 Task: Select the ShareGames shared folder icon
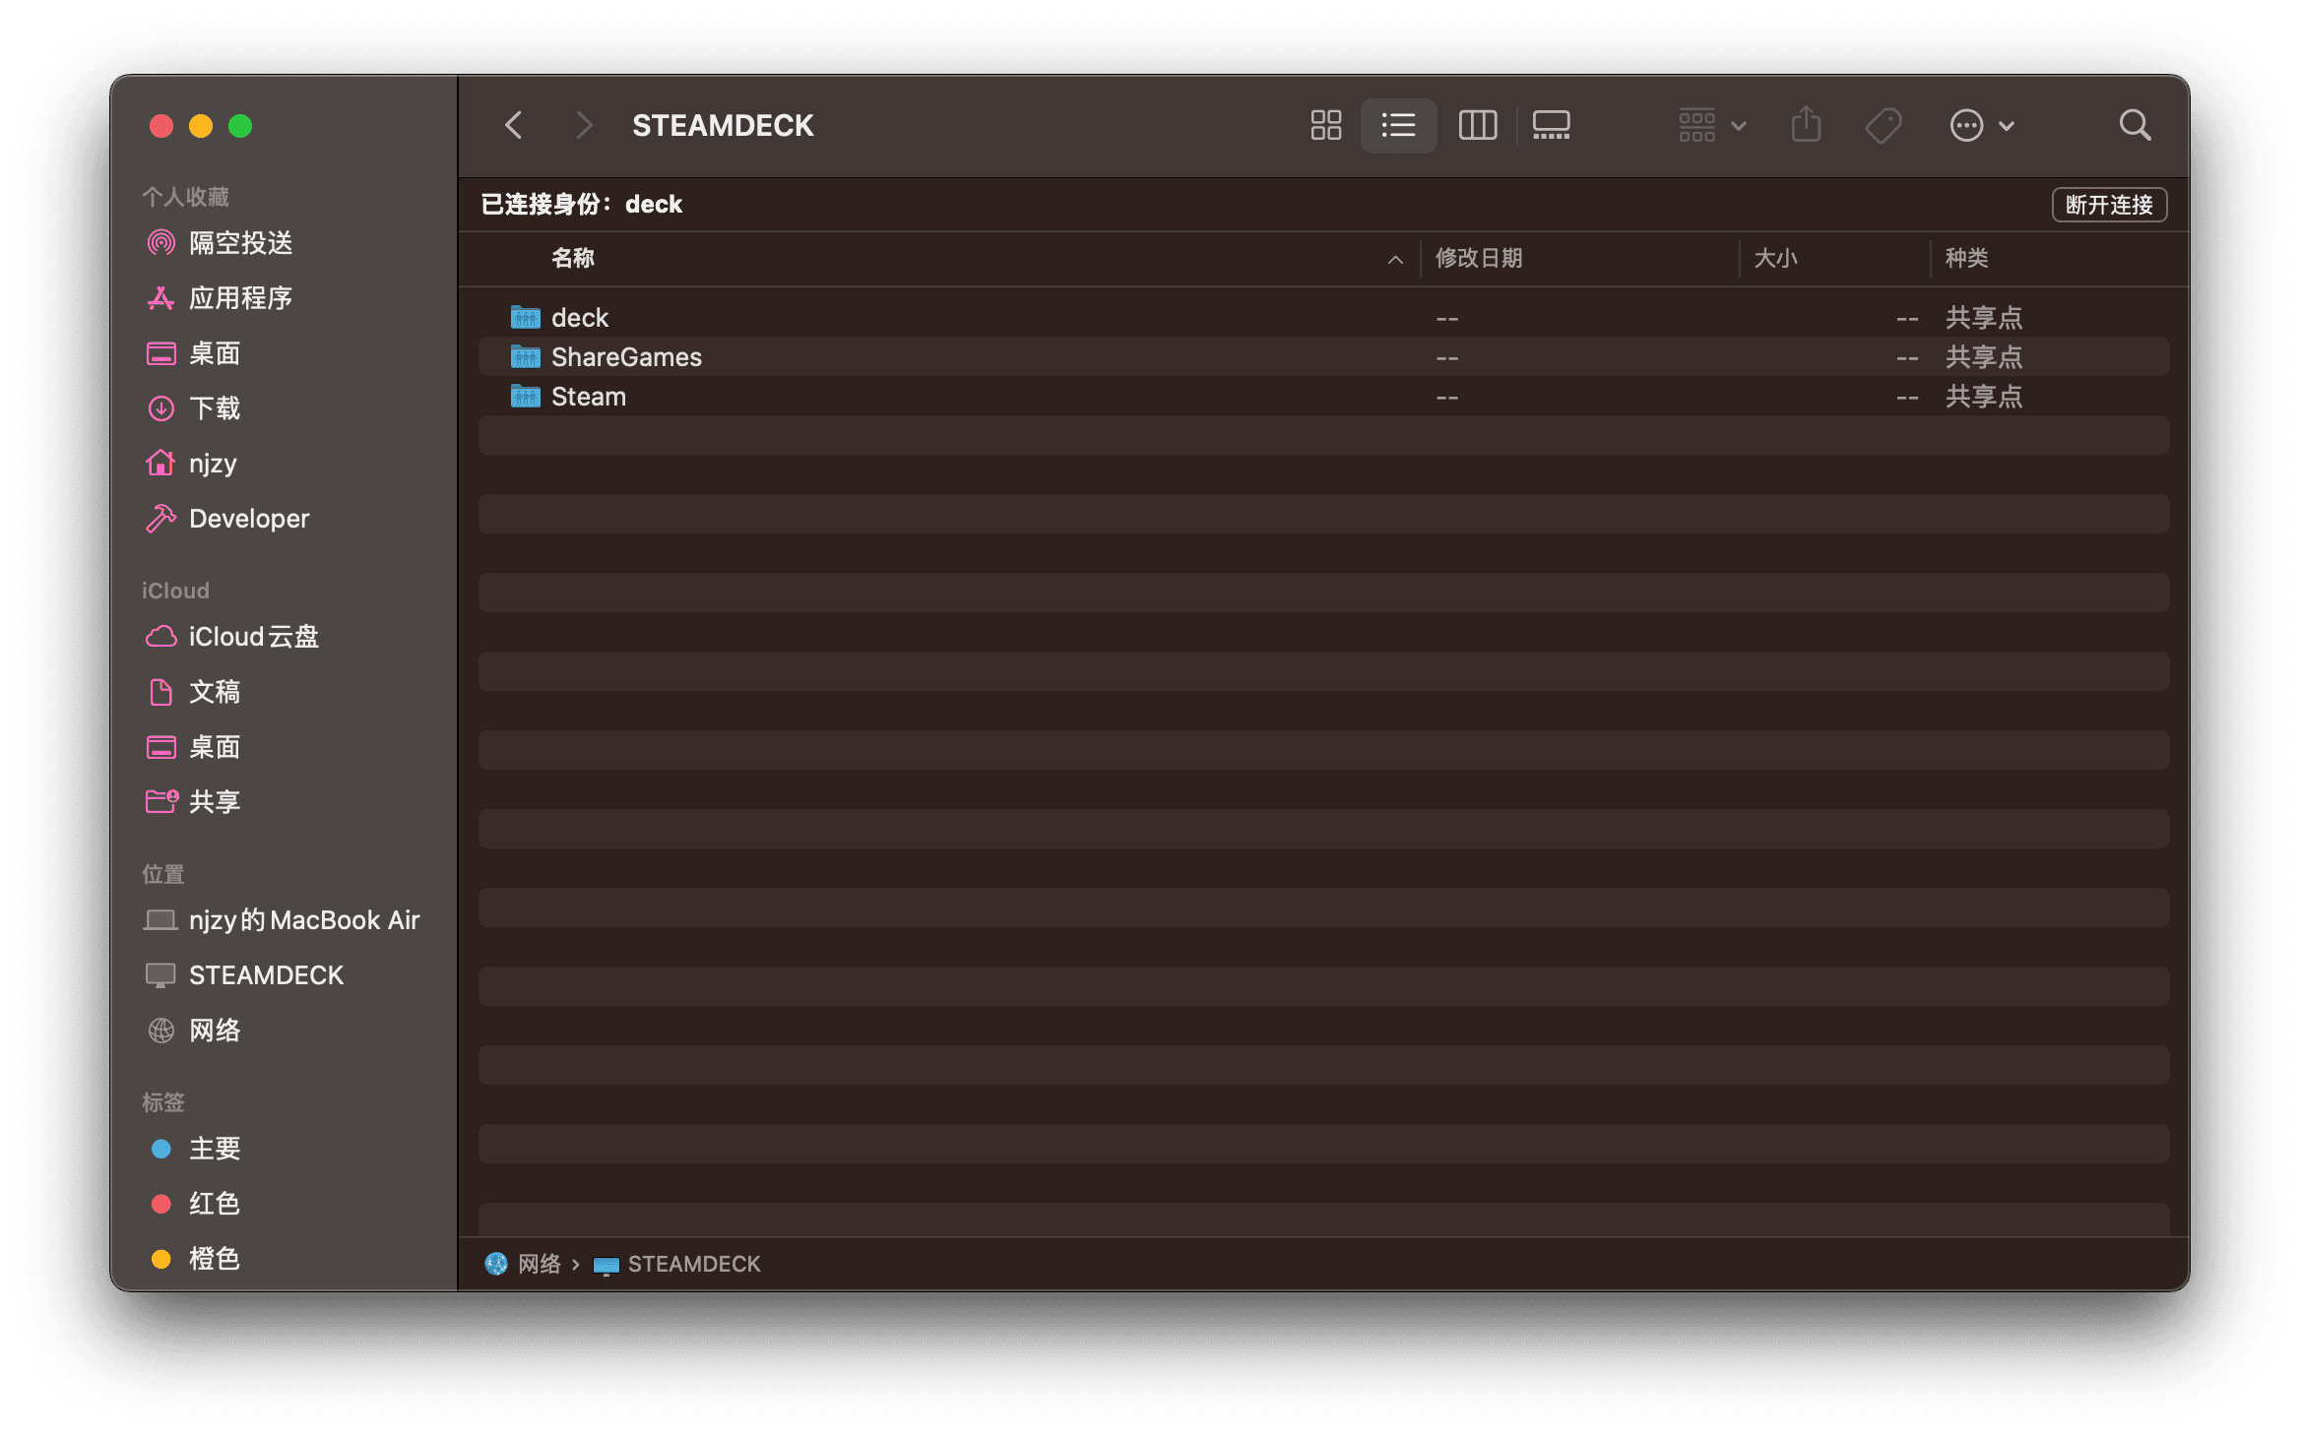pos(525,356)
